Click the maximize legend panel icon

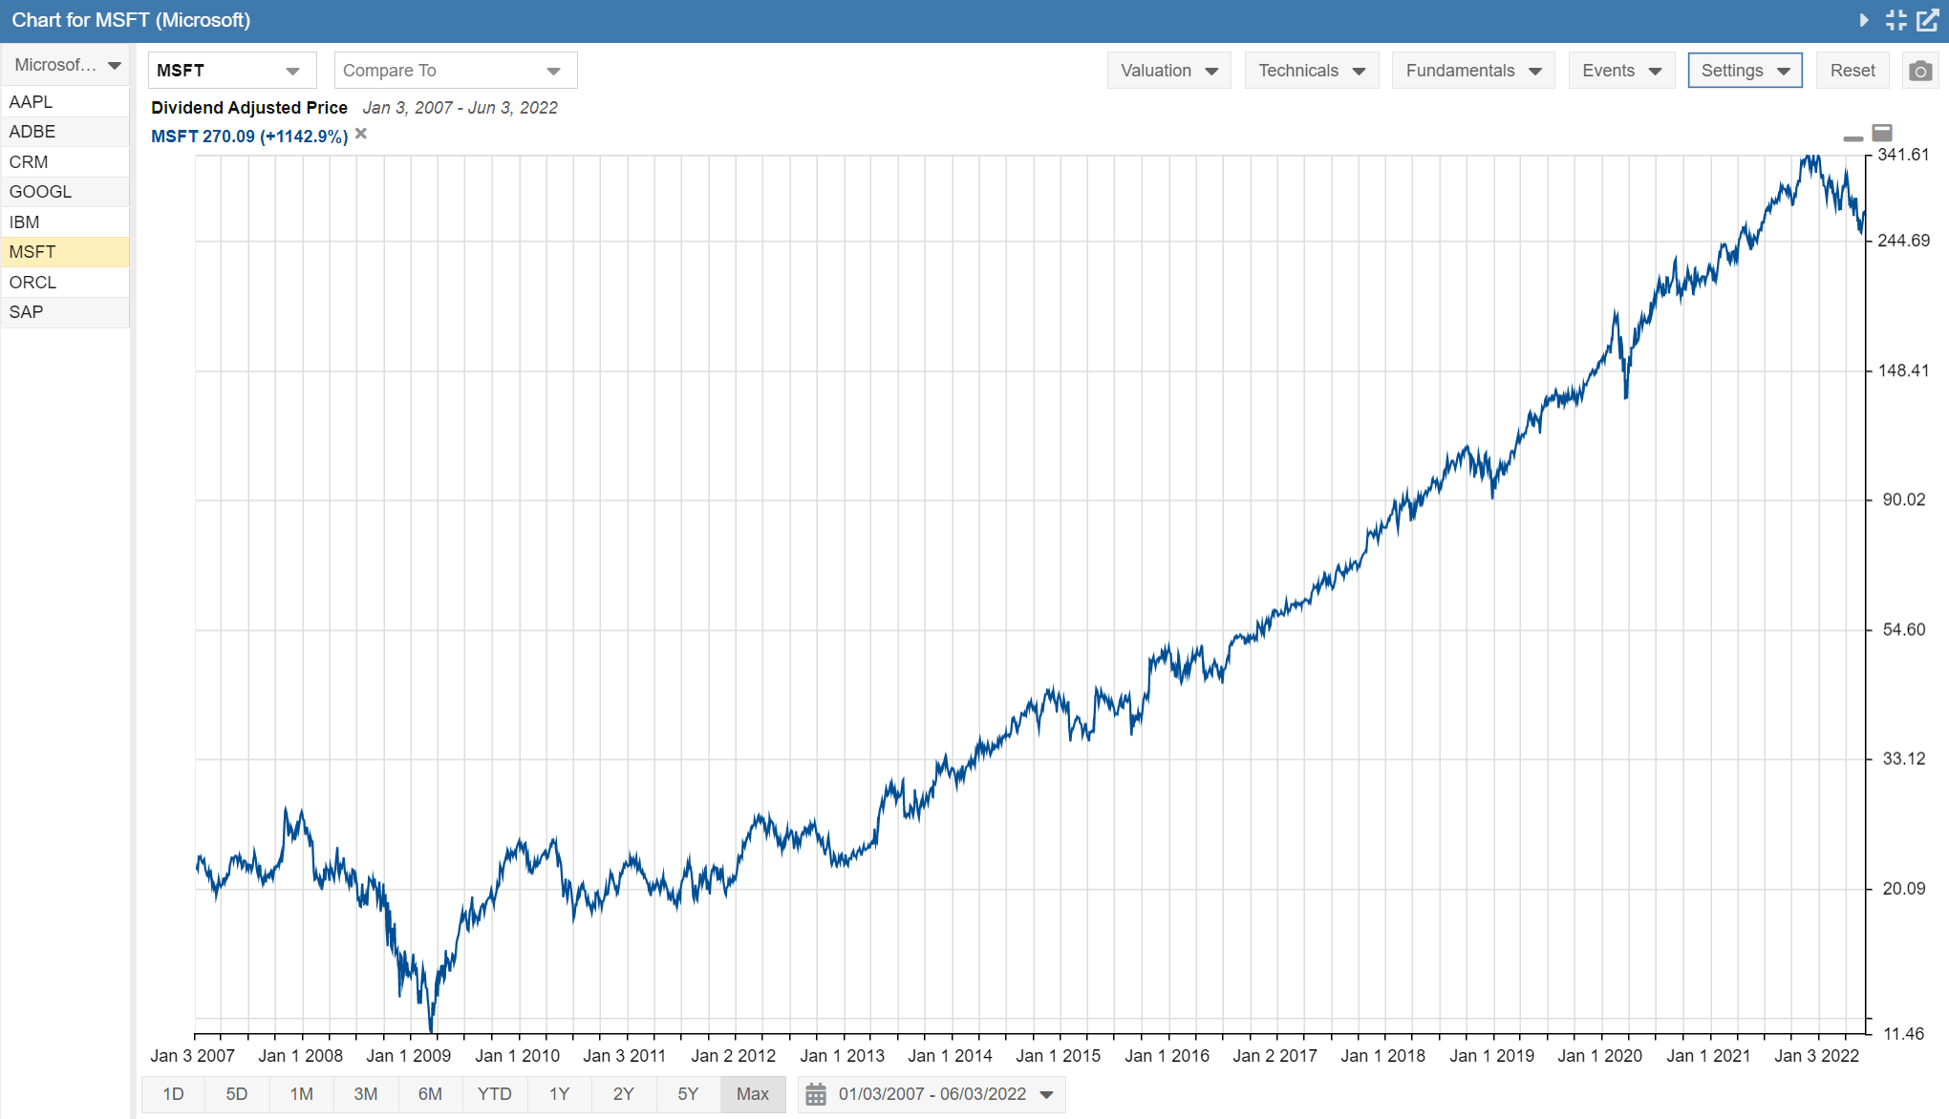(x=1882, y=133)
